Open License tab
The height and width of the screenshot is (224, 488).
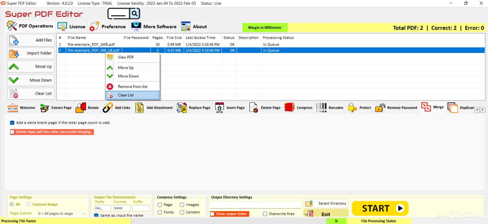coord(71,27)
